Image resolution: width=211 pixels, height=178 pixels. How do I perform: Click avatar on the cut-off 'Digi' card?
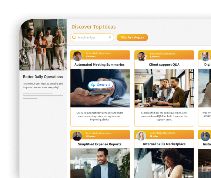point(205,56)
